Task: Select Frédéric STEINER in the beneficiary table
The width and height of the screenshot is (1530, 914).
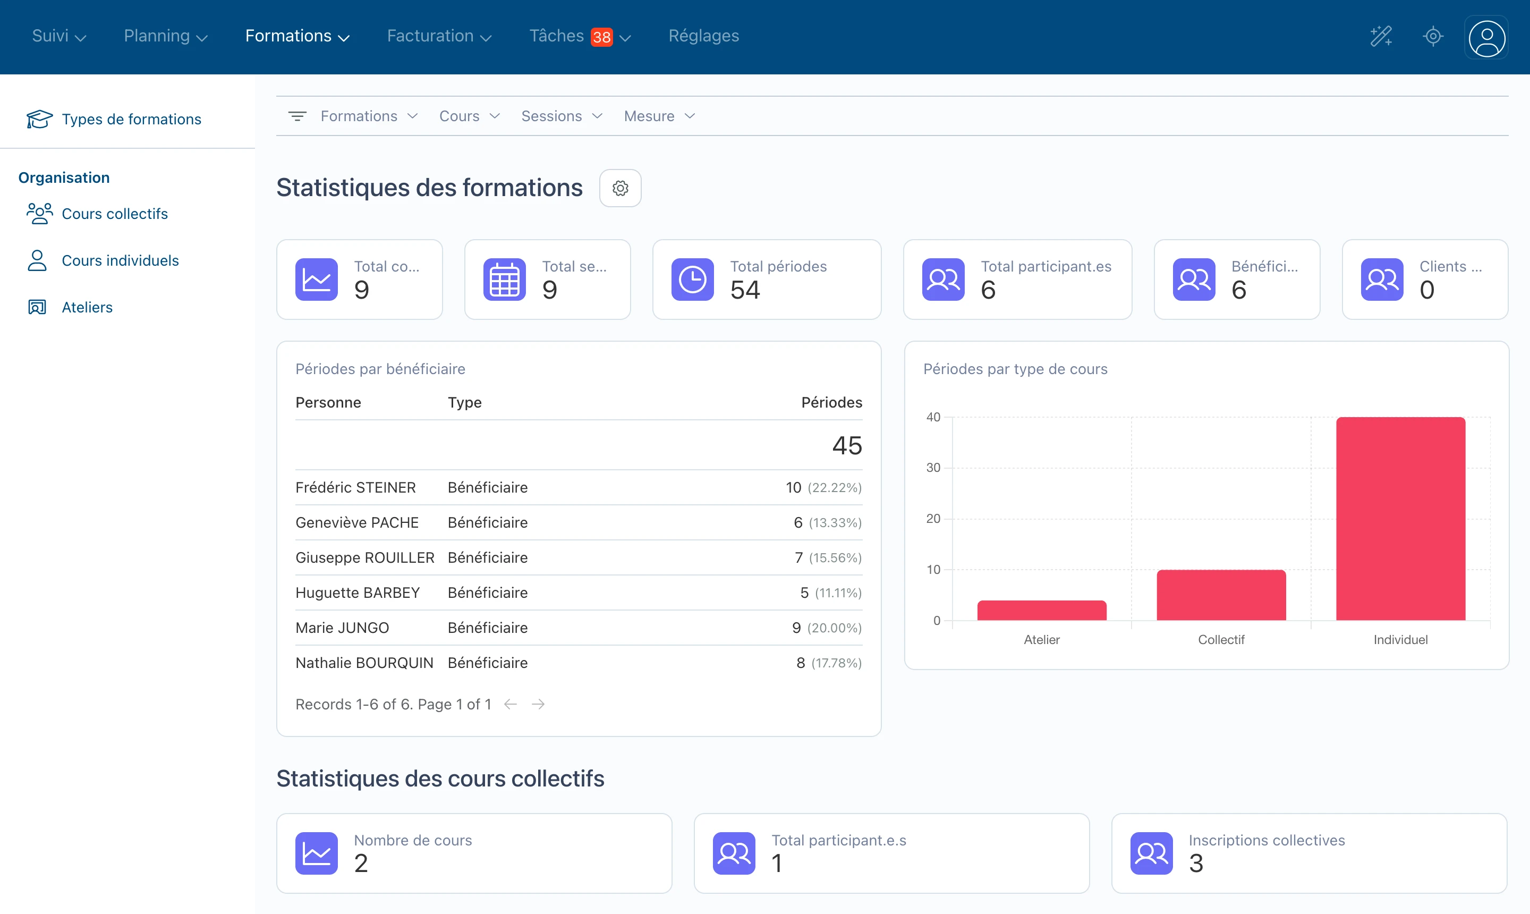Action: point(355,487)
